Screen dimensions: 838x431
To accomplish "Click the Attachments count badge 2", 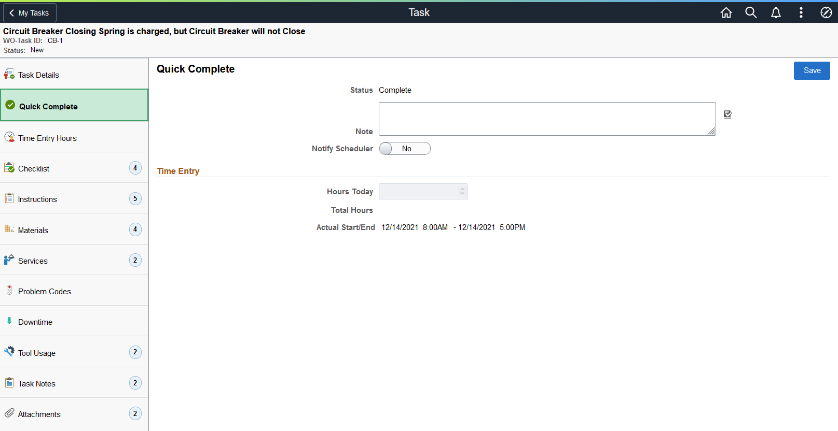I will (135, 413).
